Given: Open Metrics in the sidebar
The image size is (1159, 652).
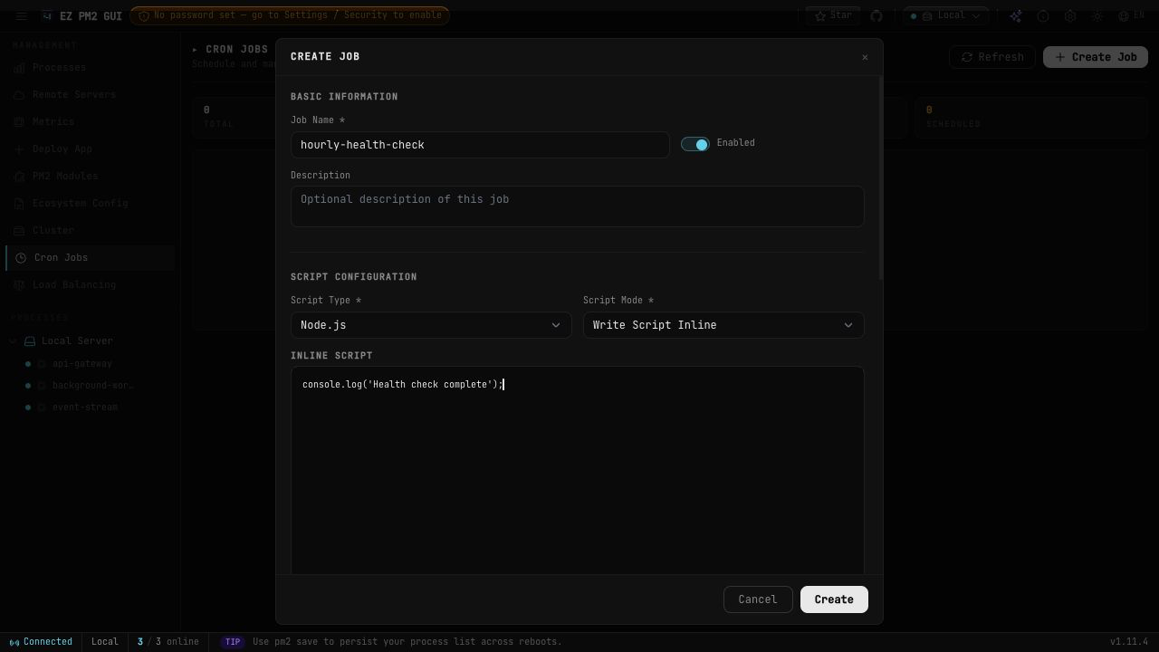Looking at the screenshot, I should (91, 122).
